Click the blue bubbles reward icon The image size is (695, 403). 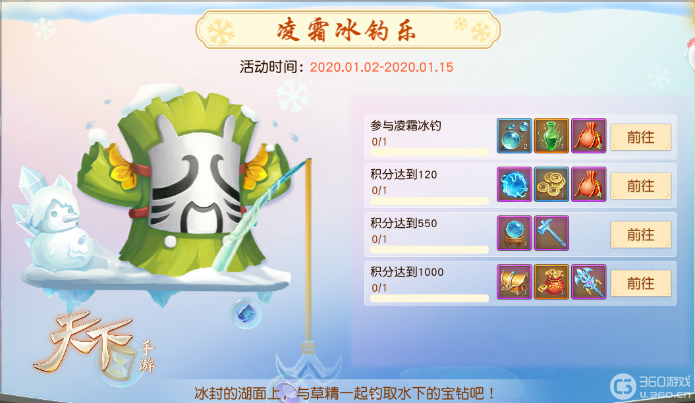coord(514,136)
